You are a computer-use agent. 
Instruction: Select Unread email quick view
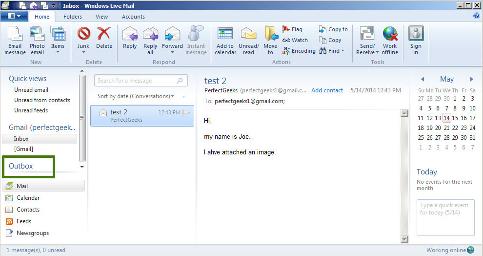pyautogui.click(x=31, y=90)
